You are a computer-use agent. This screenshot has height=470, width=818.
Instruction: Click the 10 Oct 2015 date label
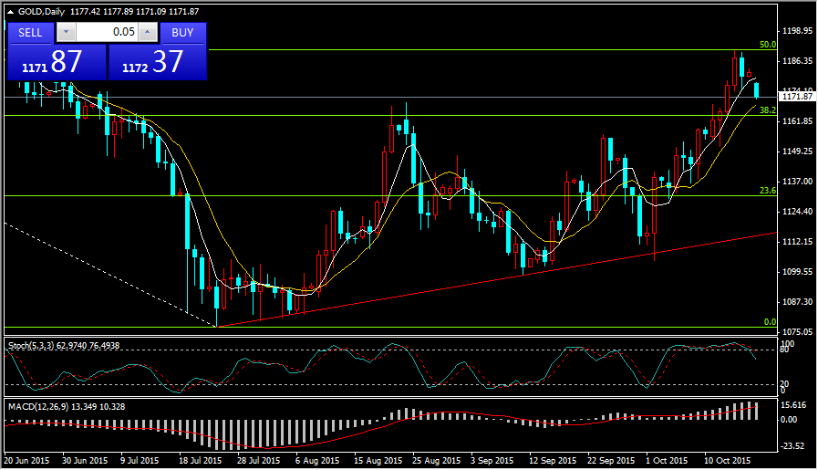click(728, 461)
